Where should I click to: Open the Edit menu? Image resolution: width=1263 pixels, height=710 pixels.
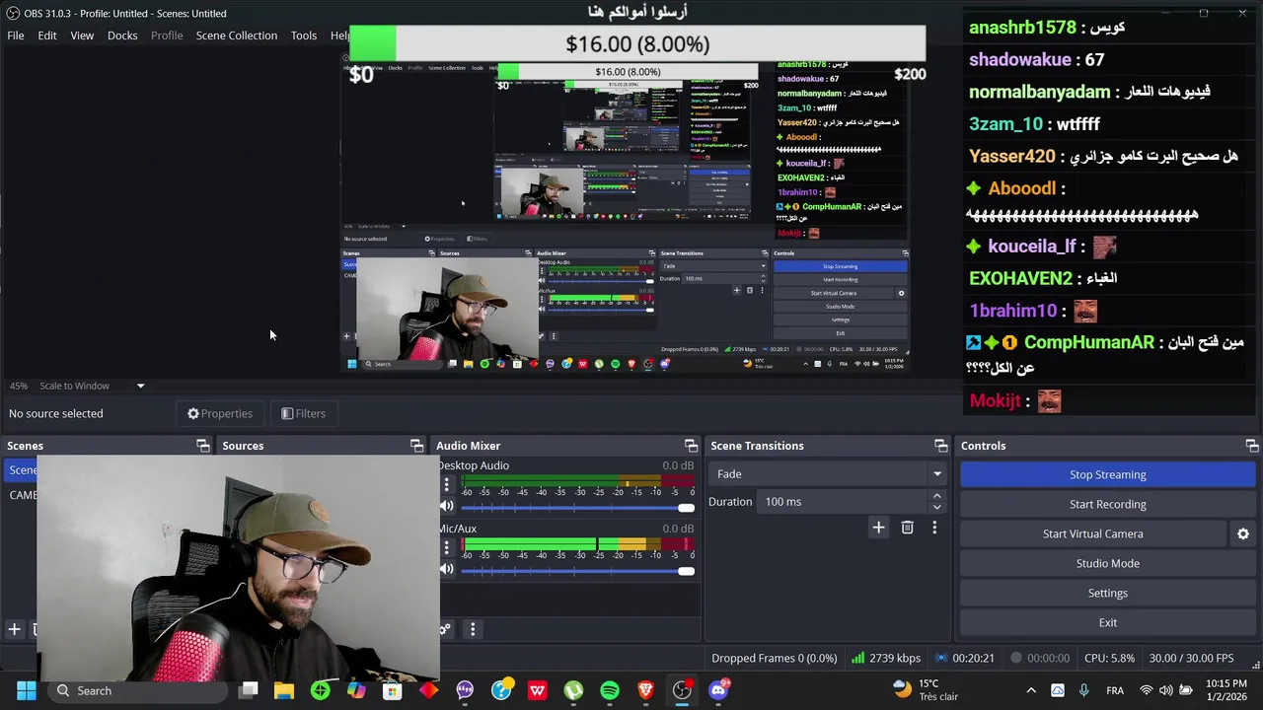point(47,35)
